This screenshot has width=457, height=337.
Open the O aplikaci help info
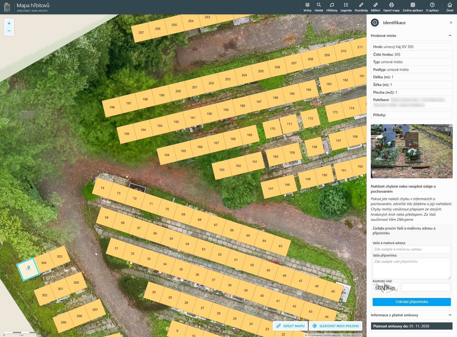432,7
